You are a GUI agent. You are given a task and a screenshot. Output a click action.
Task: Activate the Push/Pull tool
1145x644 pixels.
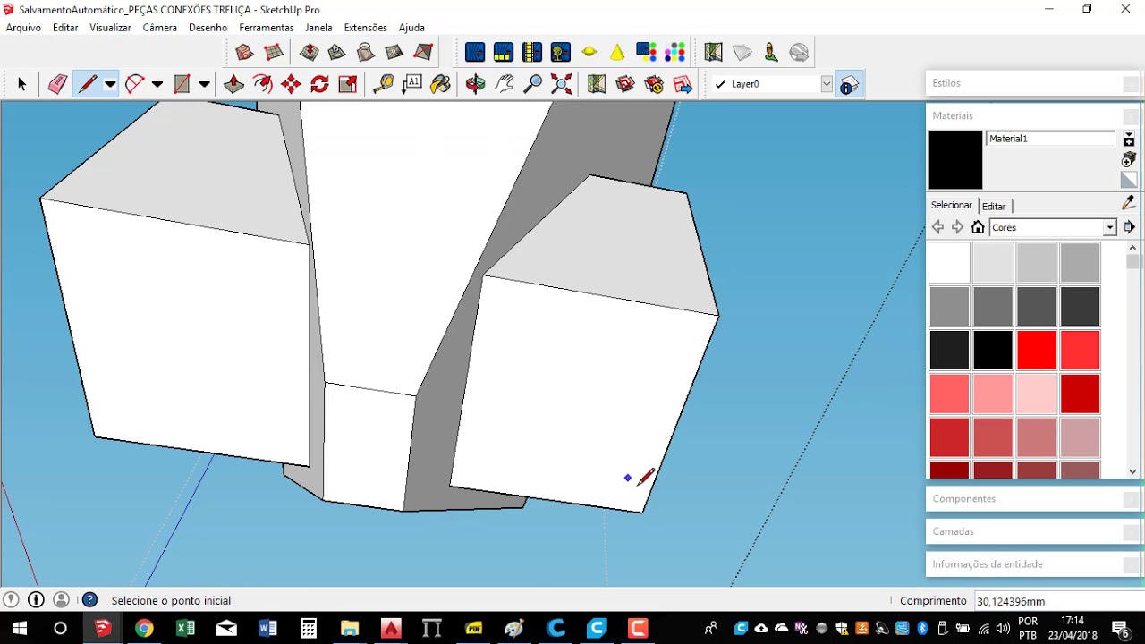(x=233, y=84)
